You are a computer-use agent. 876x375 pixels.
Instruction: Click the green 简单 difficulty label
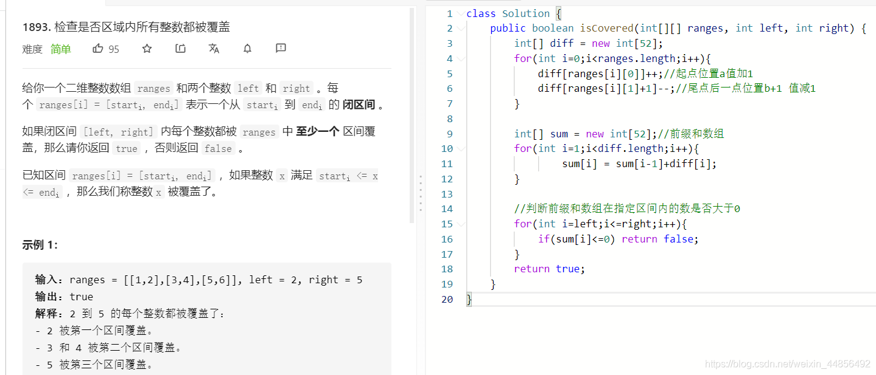click(61, 49)
